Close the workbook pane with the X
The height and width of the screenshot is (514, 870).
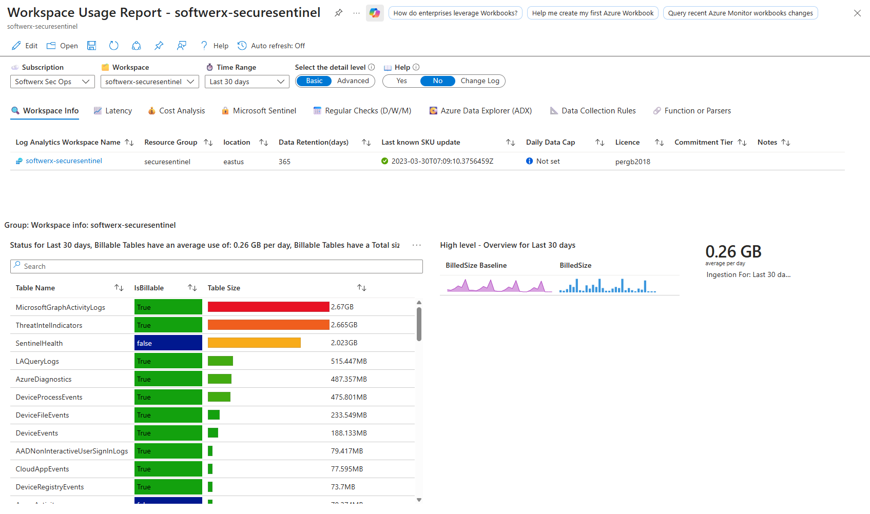857,13
